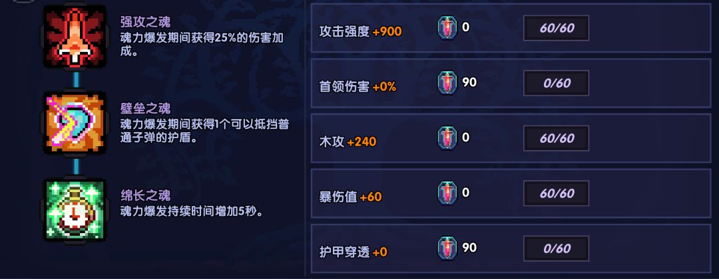The width and height of the screenshot is (719, 279).
Task: Select the 首领伤害 +0% stat label
Action: click(x=358, y=86)
